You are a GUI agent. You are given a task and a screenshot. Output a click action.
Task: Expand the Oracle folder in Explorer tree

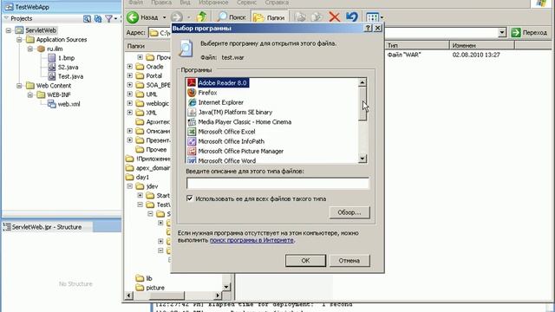pos(130,67)
